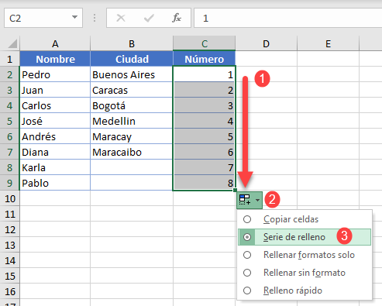Select row 5 header
The width and height of the screenshot is (382, 306).
tap(10, 121)
